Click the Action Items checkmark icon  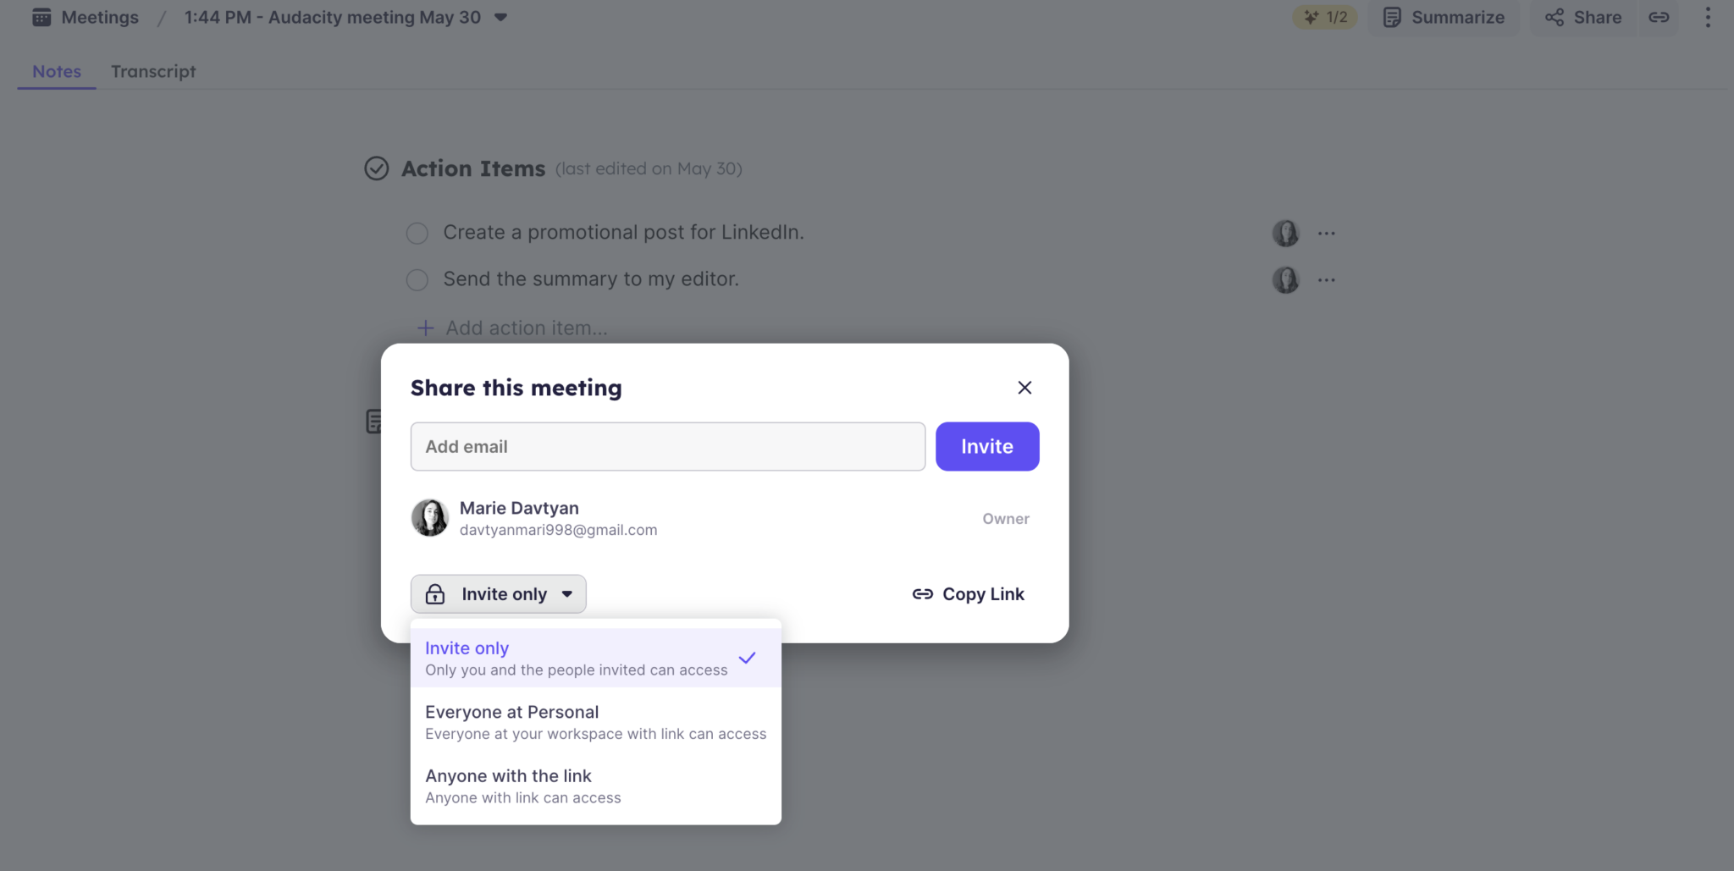click(376, 168)
